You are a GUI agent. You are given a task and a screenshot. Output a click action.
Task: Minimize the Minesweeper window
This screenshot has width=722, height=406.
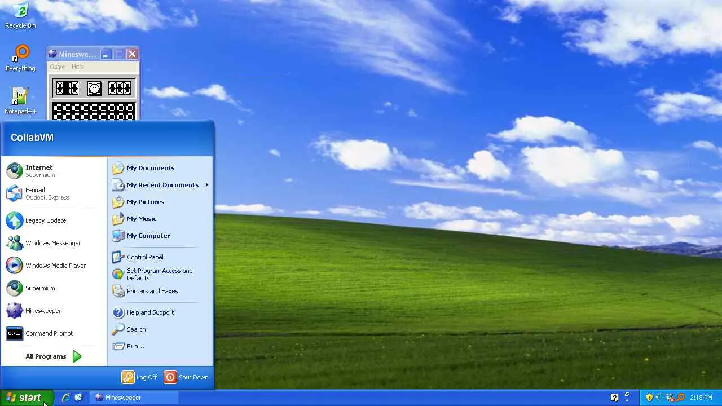point(105,54)
